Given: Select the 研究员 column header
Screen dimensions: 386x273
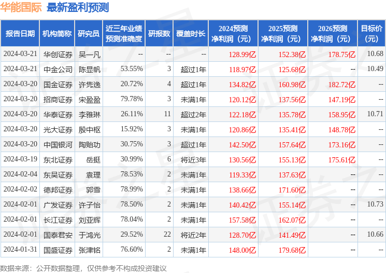Looking at the screenshot, I should [89, 33].
